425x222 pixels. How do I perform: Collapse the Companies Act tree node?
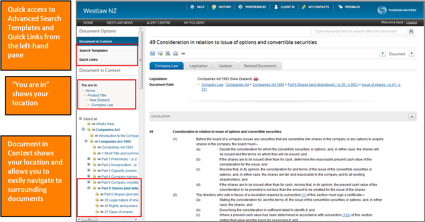(83, 129)
